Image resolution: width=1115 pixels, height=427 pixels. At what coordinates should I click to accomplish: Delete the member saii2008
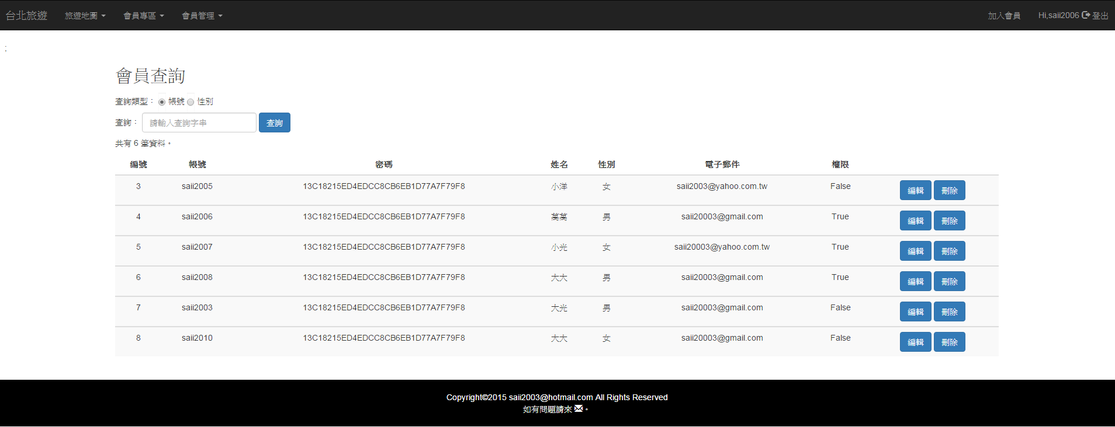[949, 281]
